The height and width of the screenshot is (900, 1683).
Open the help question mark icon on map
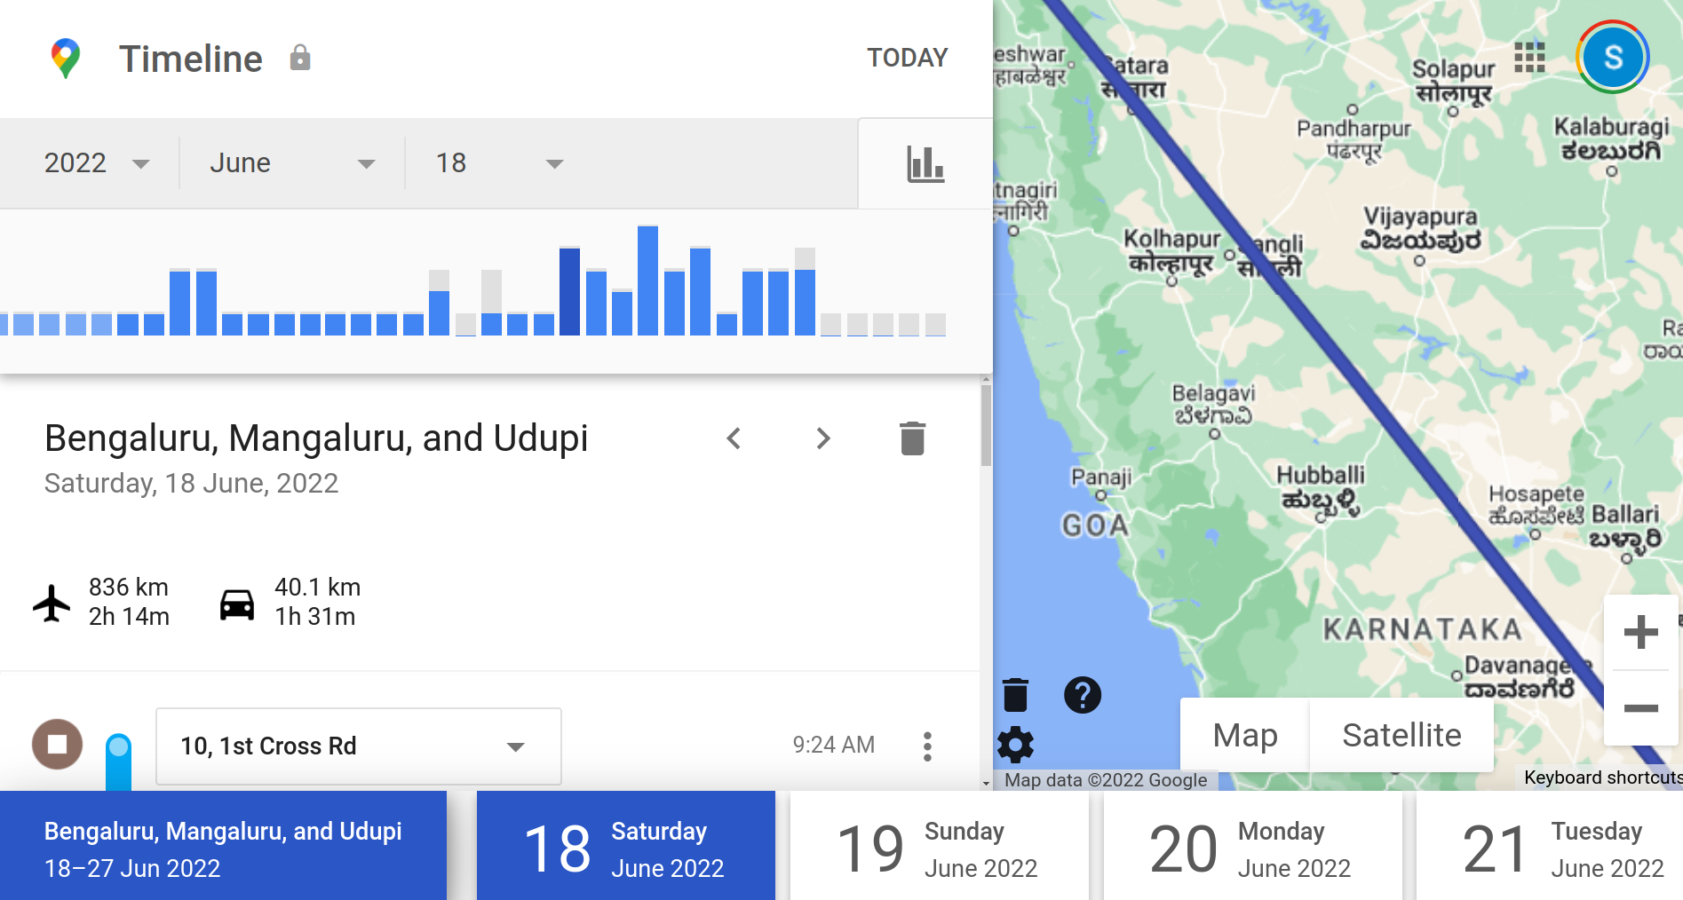(1083, 695)
